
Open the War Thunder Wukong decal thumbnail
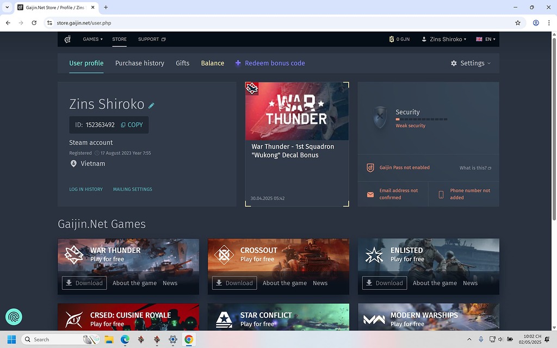click(x=297, y=111)
